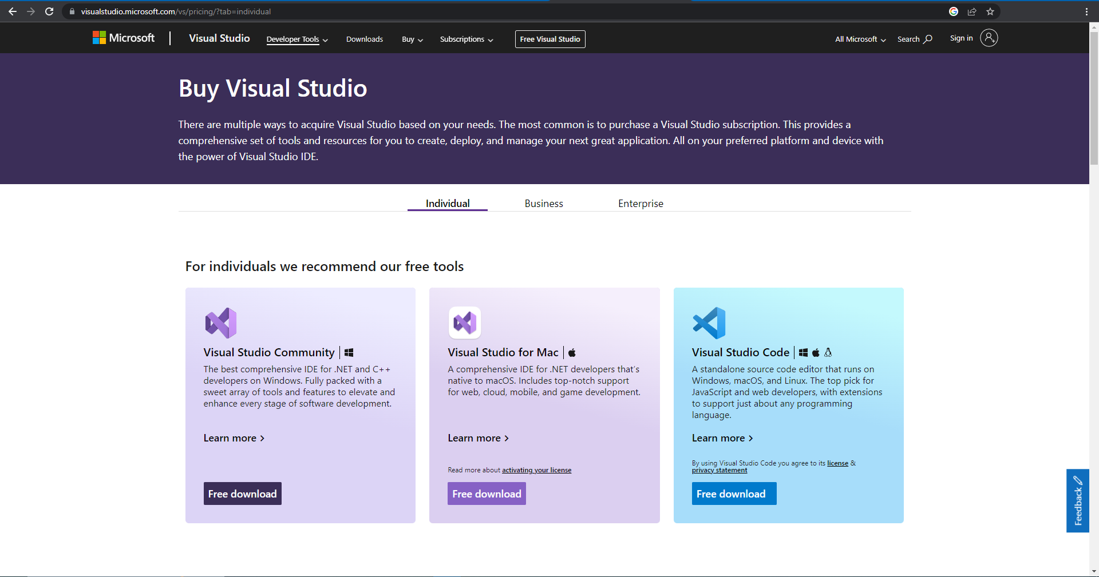Click the share page icon
Screen dimensions: 1099x577
tap(972, 11)
